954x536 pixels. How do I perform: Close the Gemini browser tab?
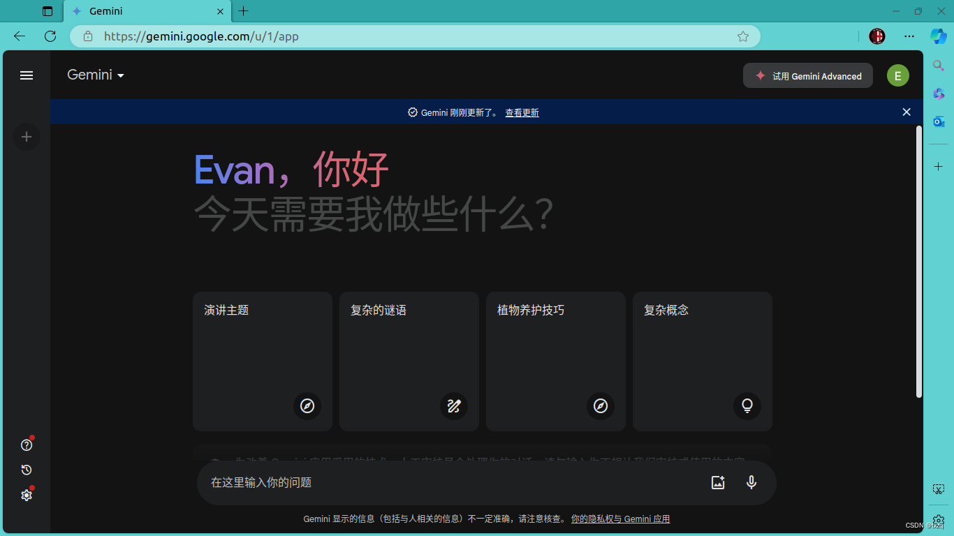(x=220, y=11)
